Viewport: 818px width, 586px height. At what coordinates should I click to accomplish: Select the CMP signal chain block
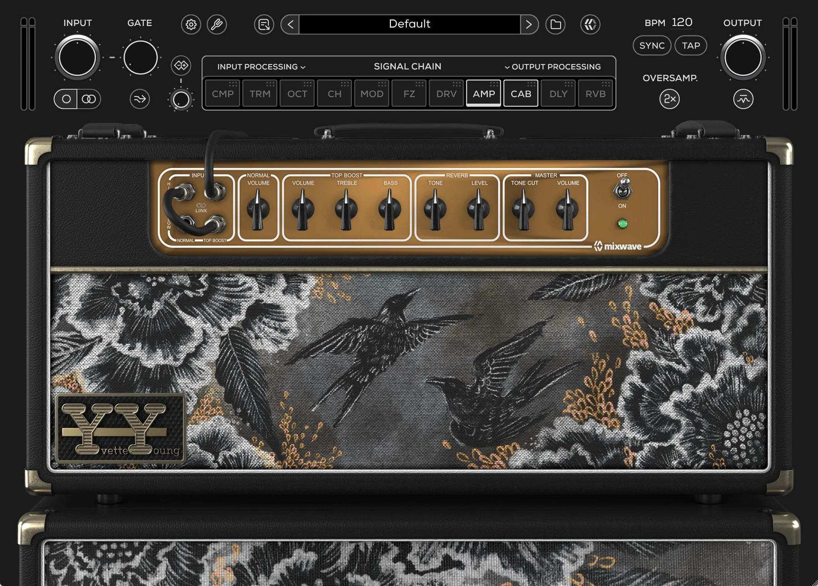(223, 94)
